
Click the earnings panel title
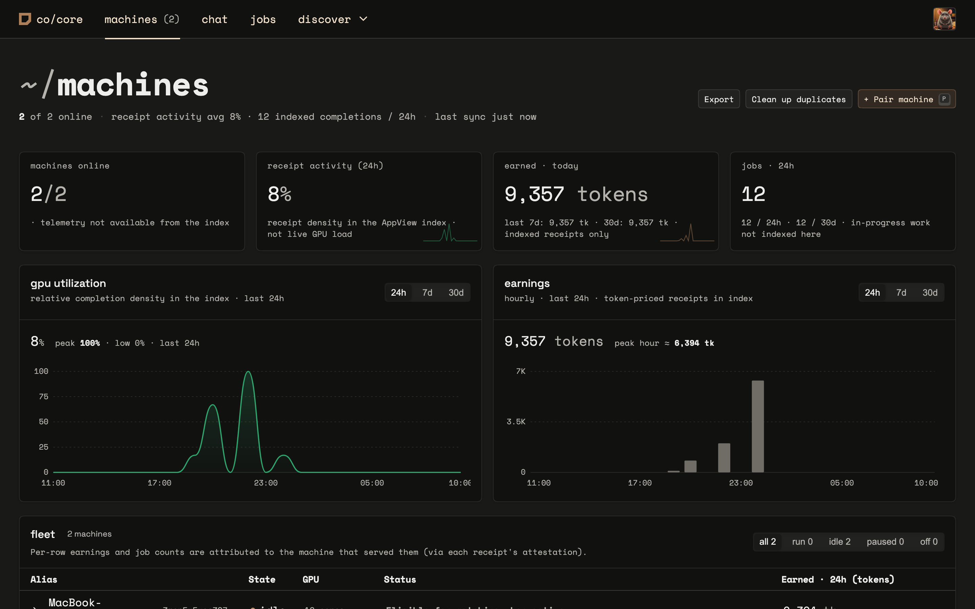coord(527,284)
